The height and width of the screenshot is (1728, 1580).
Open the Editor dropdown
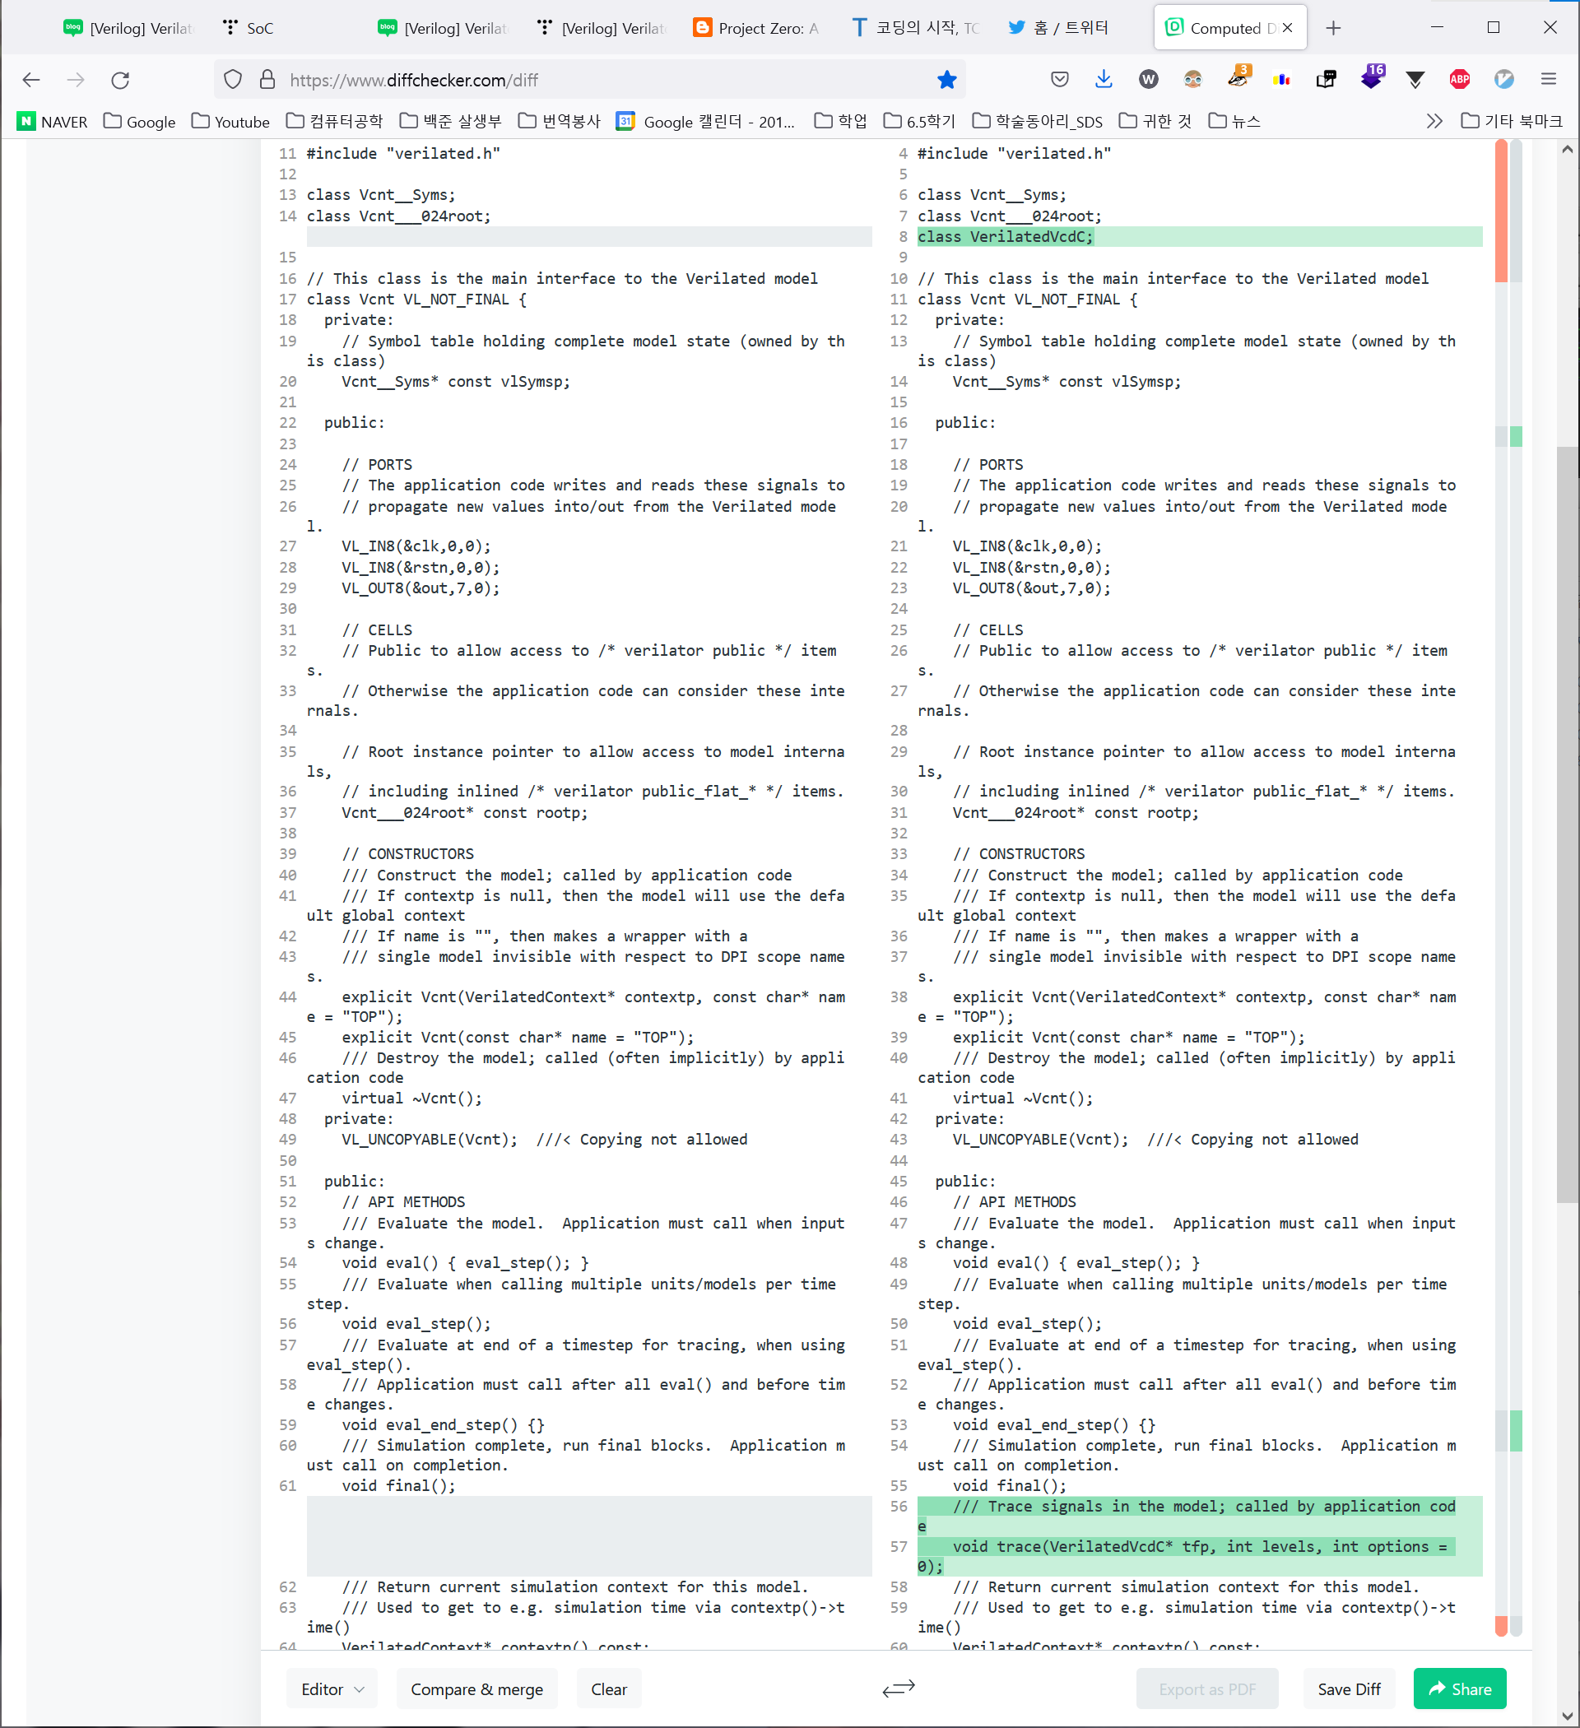point(332,1689)
